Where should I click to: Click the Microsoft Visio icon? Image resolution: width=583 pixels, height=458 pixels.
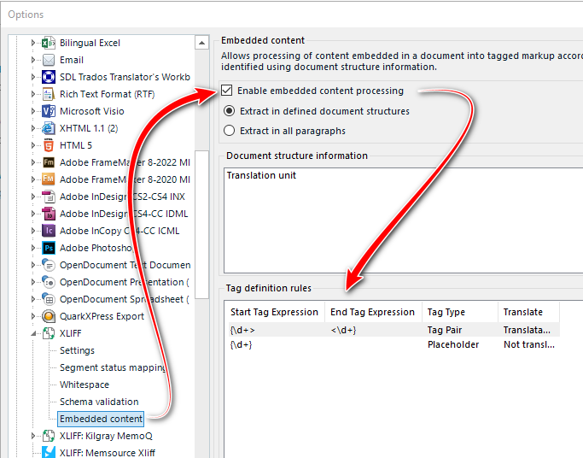pos(49,111)
